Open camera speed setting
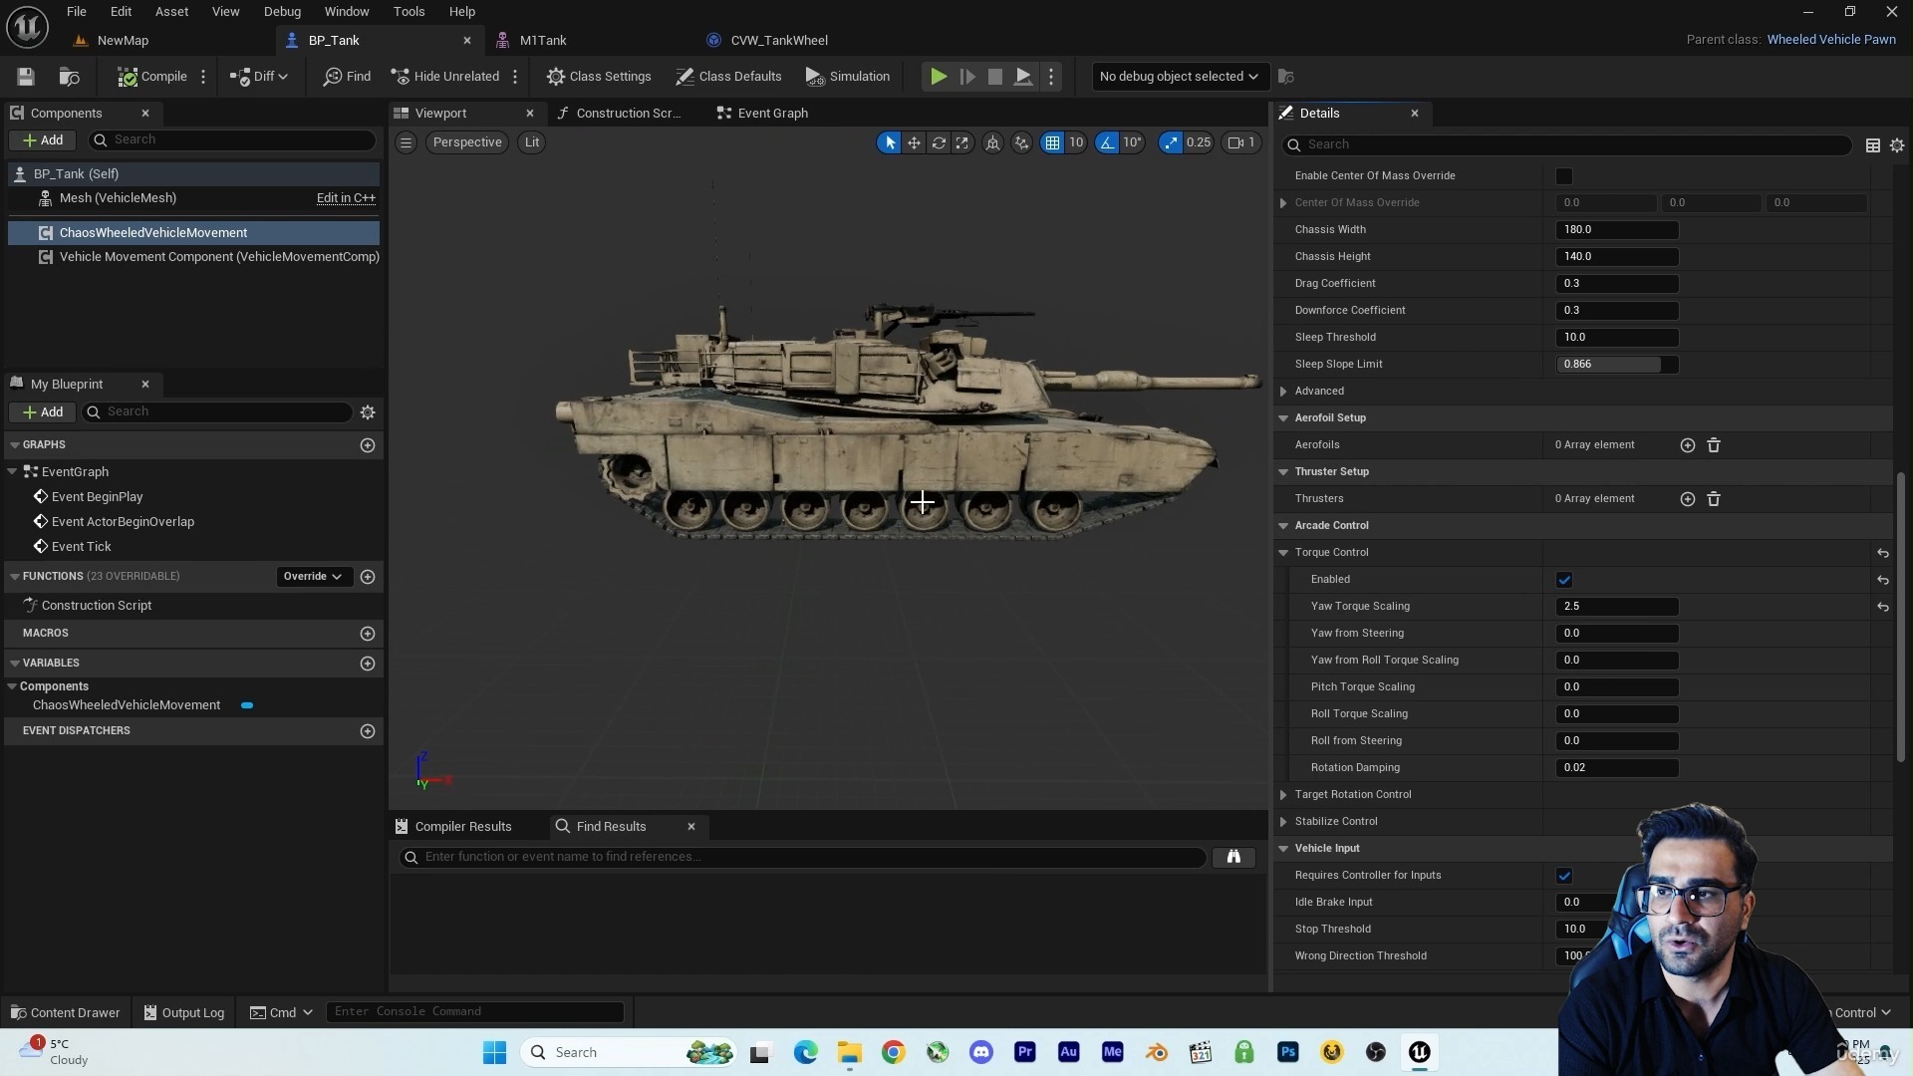Viewport: 1913px width, 1076px height. 1241,143
